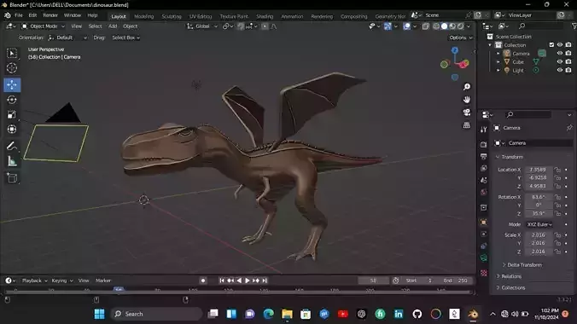Open the Keying menu in timeline
The height and width of the screenshot is (324, 577).
click(x=61, y=281)
